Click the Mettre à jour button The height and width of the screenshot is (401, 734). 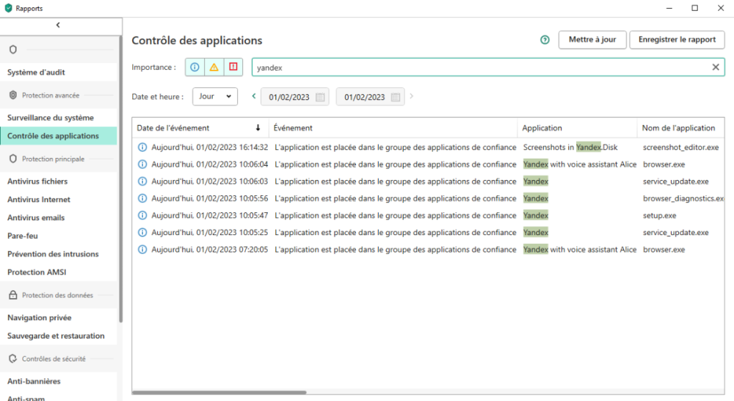592,40
